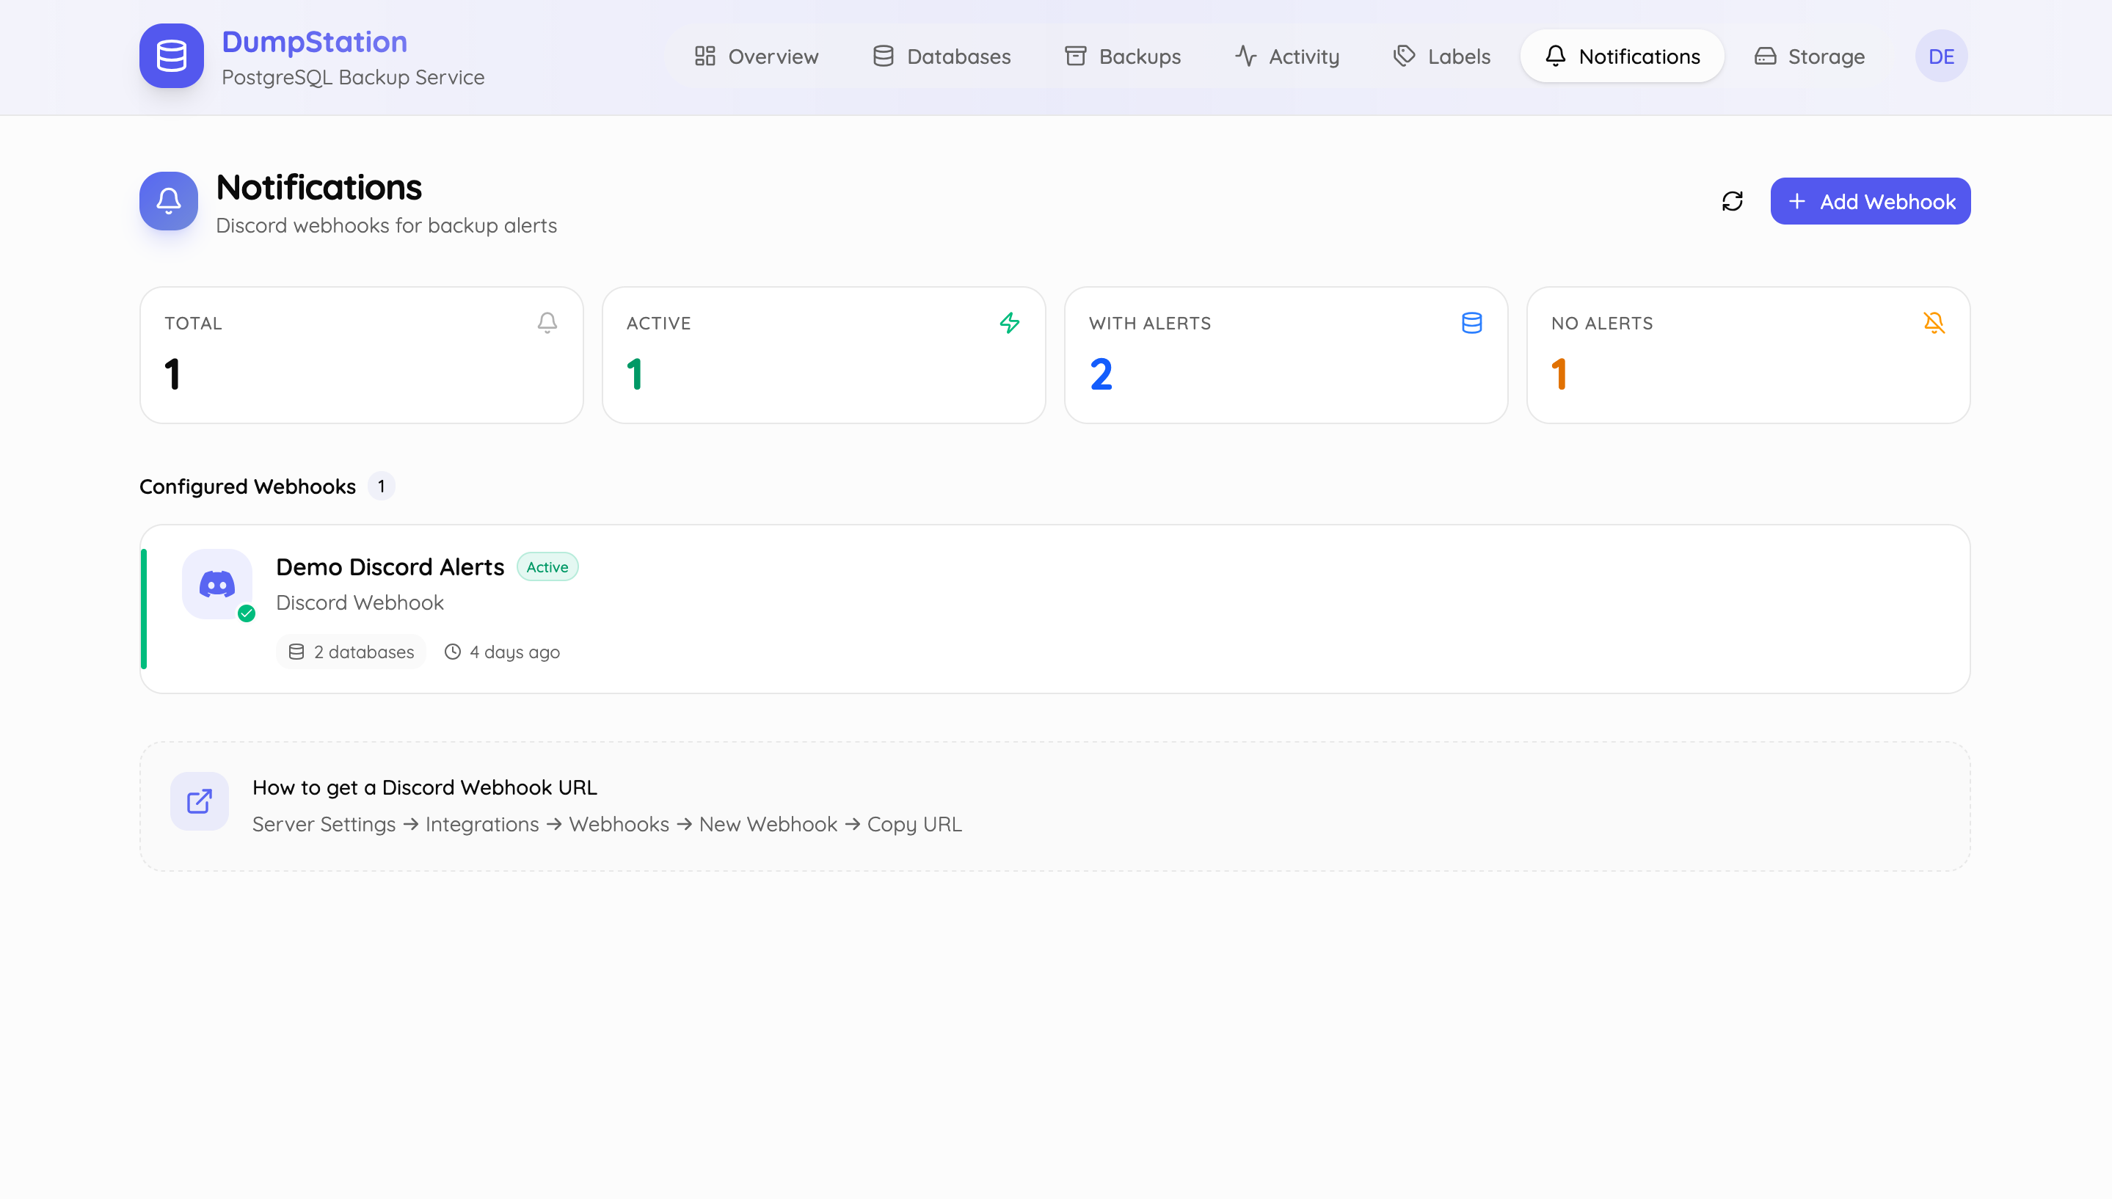Click the bell icon in Total card

pyautogui.click(x=547, y=323)
